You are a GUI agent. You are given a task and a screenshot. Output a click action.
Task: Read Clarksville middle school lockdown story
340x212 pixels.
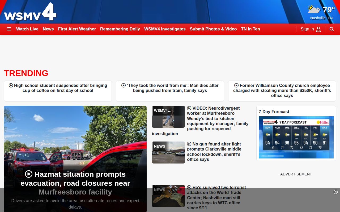[214, 152]
